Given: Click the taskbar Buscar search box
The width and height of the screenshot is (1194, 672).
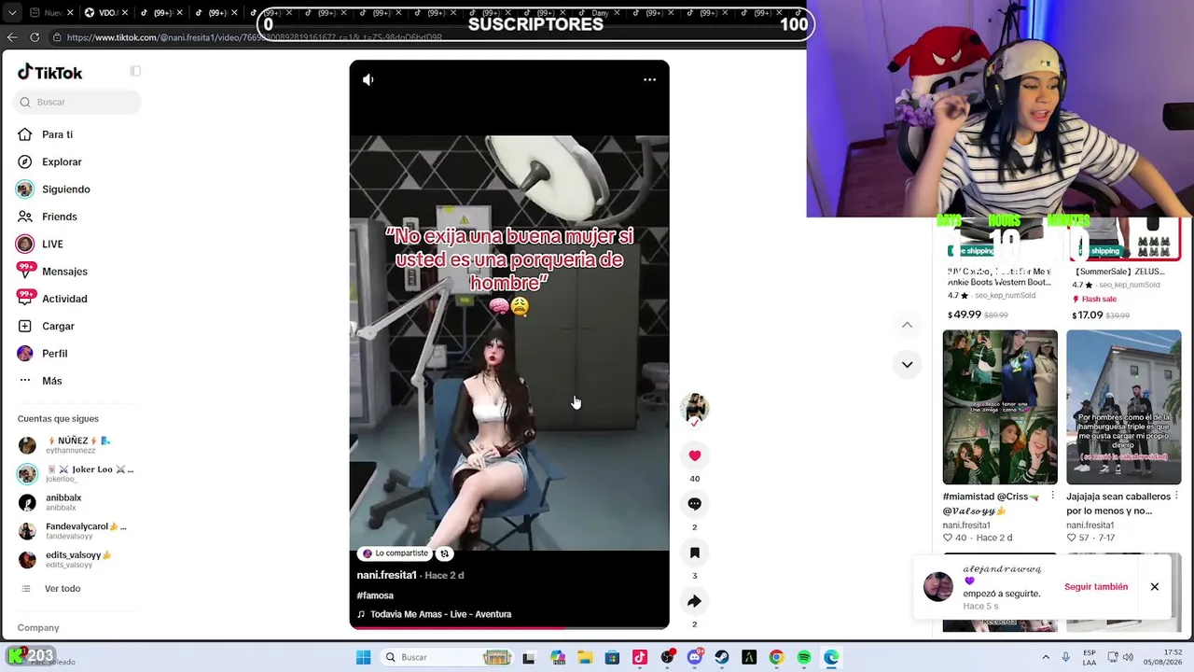Looking at the screenshot, I should (447, 657).
